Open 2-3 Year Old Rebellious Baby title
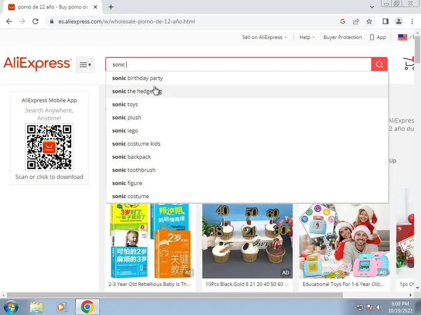 click(x=150, y=284)
